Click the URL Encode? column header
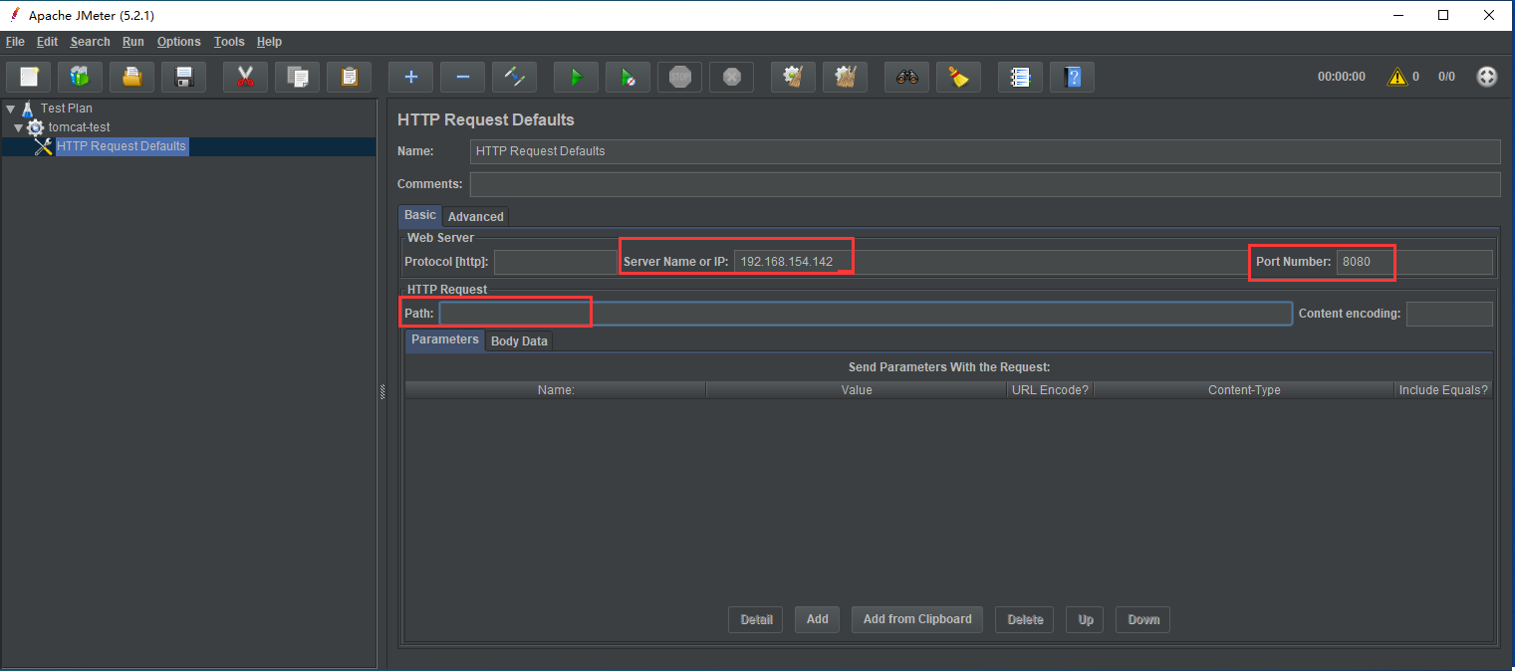This screenshot has height=671, width=1515. pyautogui.click(x=1050, y=390)
